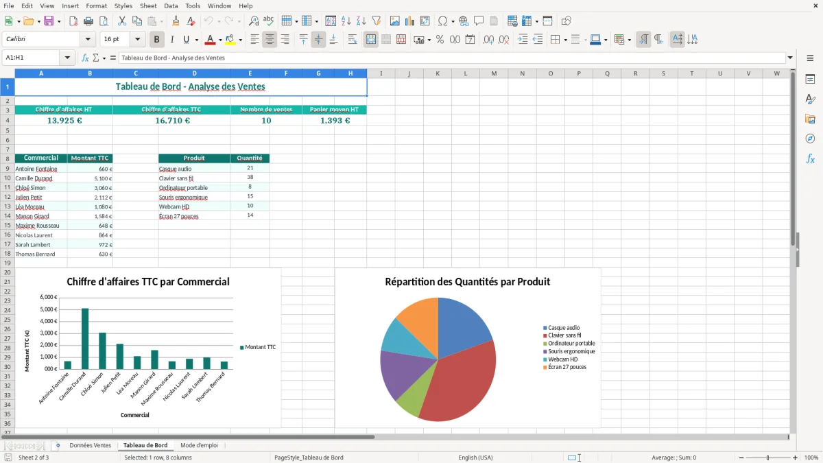Viewport: 823px width, 463px height.
Task: Click the zoom in plus button
Action: 796,458
